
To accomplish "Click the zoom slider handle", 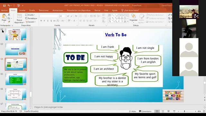I will pos(184,111).
